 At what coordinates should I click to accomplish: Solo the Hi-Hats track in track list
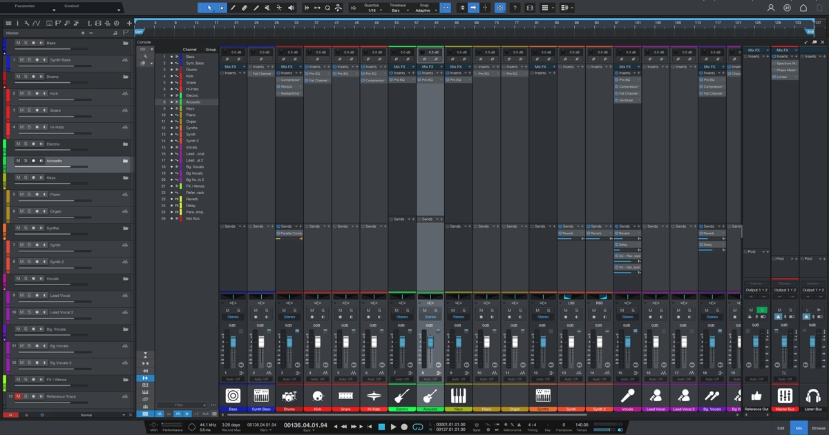pyautogui.click(x=28, y=127)
